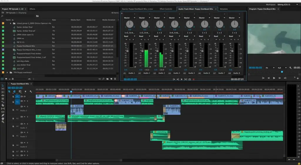Click Go to In point in Audio Mixer
The width and height of the screenshot is (301, 165).
pyautogui.click(x=174, y=79)
